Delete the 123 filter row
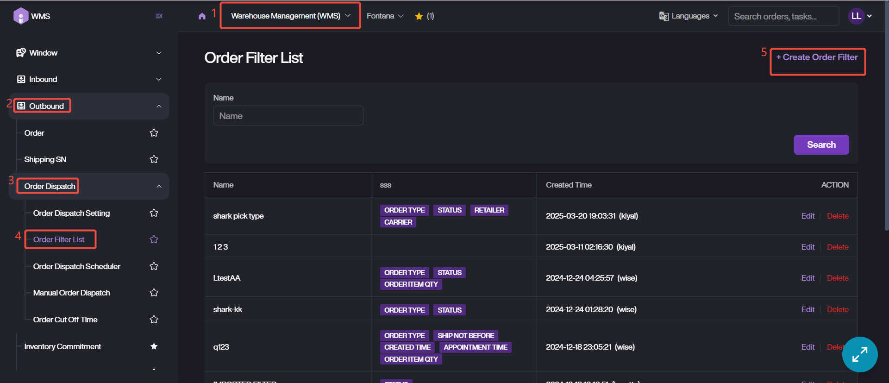Viewport: 889px width, 383px height. [x=838, y=247]
